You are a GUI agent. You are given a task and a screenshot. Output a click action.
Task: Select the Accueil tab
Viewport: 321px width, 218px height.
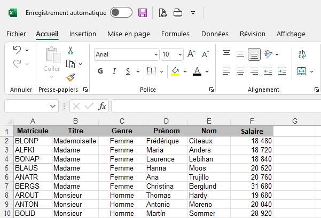tap(47, 34)
